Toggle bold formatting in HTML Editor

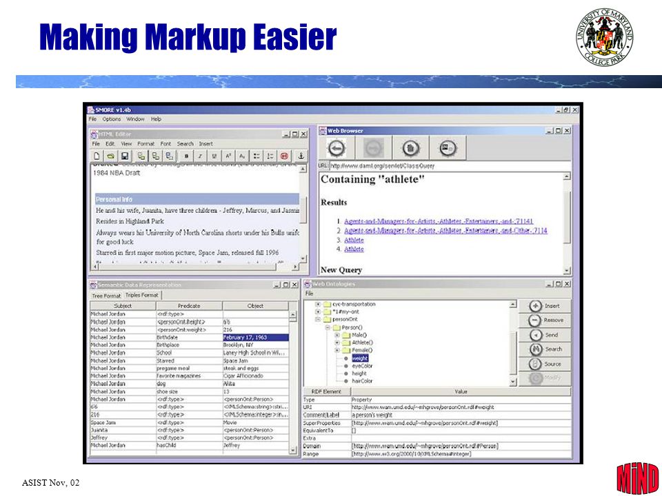coord(186,156)
